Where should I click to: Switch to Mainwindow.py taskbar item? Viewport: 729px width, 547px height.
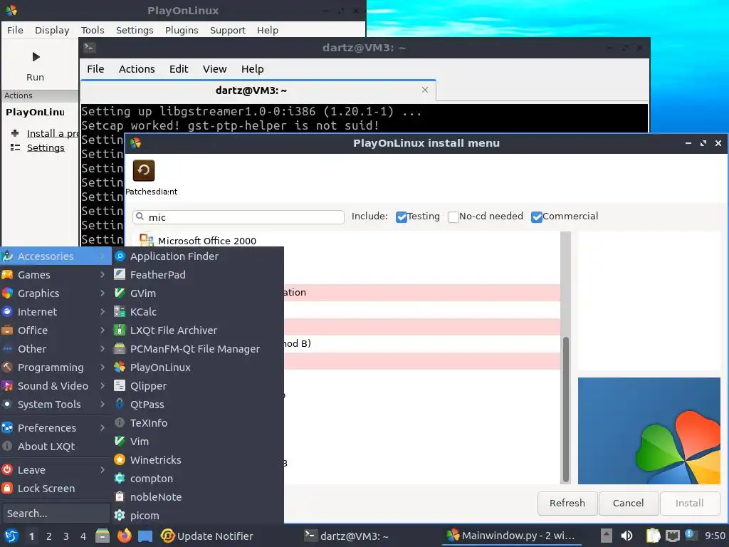point(511,536)
